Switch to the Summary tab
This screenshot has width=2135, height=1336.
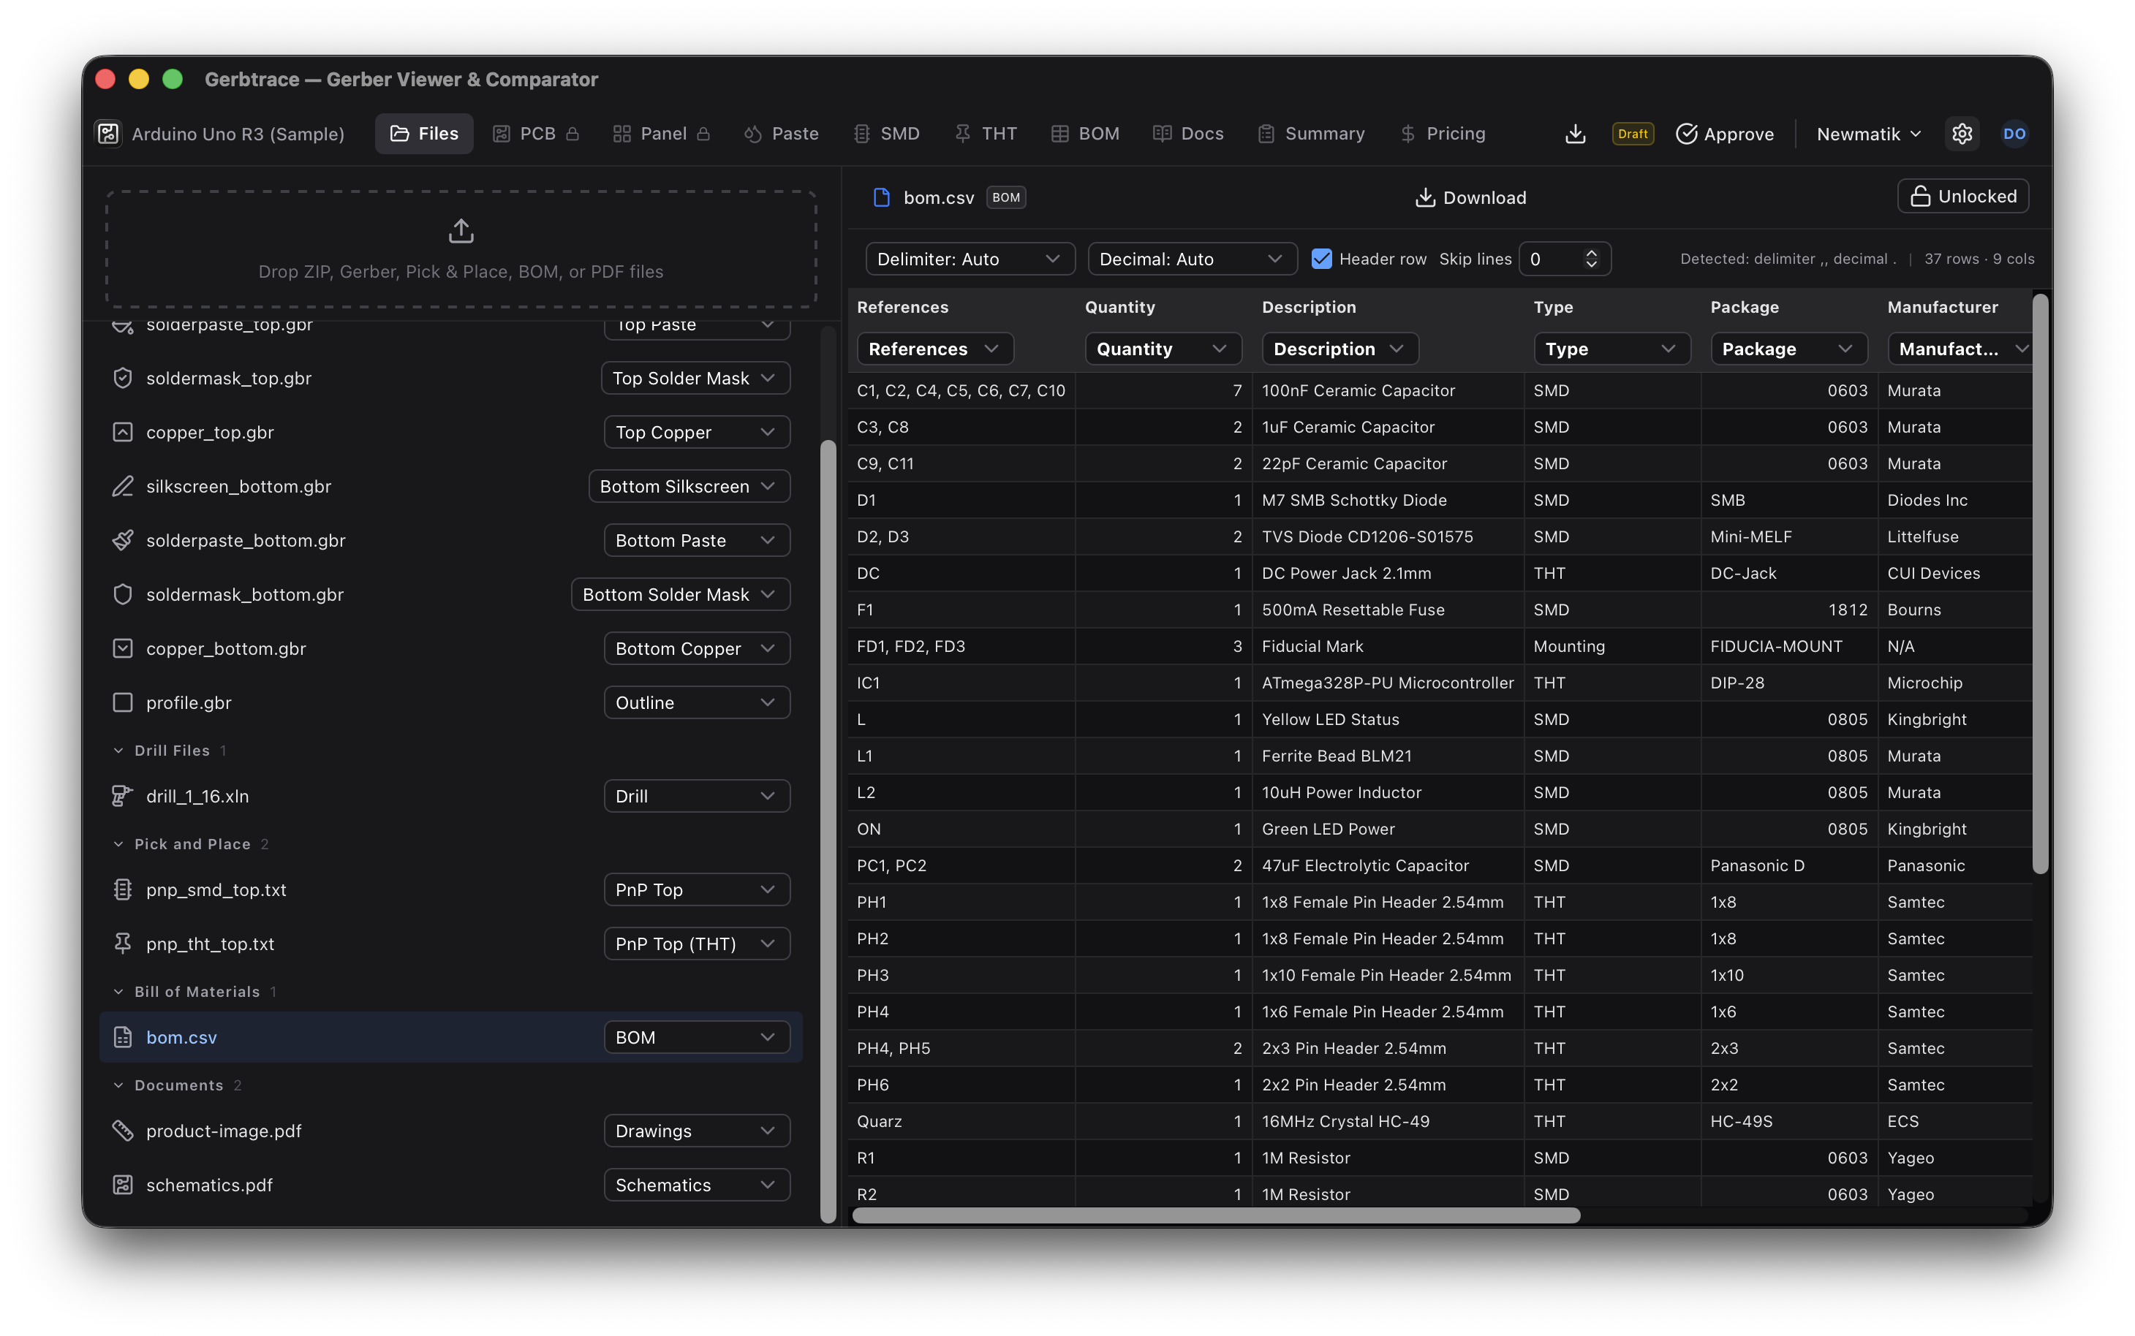1312,134
